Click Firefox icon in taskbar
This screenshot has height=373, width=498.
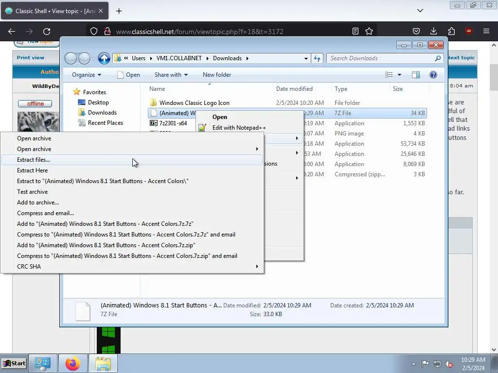coord(73,363)
